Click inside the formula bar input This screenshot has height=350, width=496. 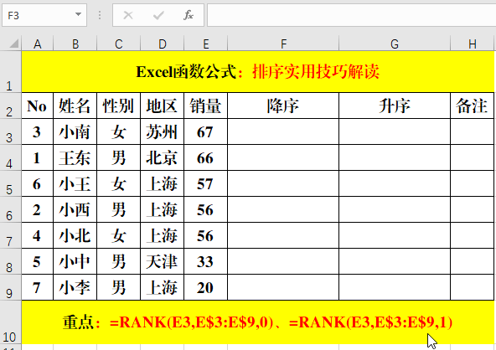(x=351, y=15)
